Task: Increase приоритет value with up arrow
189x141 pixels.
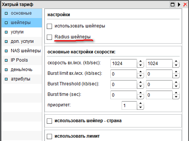Action: pos(140,103)
